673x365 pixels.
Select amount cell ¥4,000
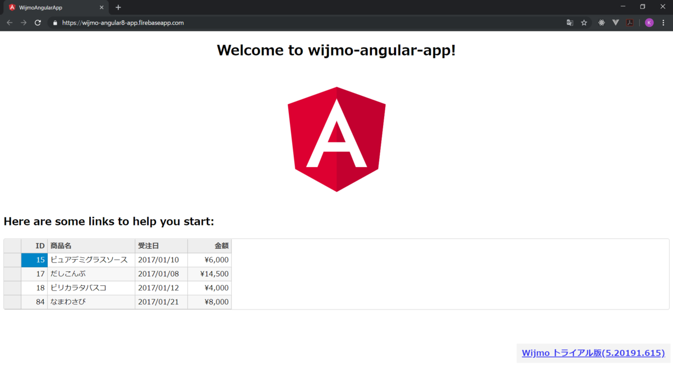pyautogui.click(x=210, y=288)
